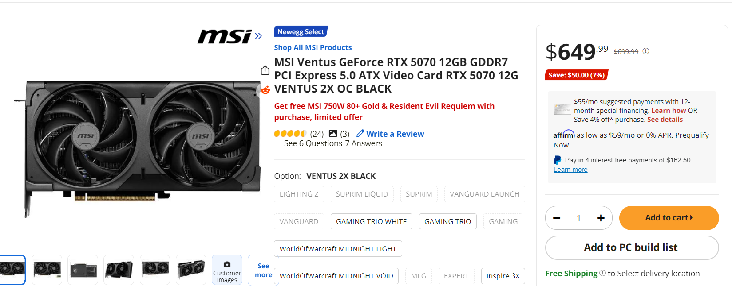732x286 pixels.
Task: Select the GAMING TRIO option
Action: [447, 221]
